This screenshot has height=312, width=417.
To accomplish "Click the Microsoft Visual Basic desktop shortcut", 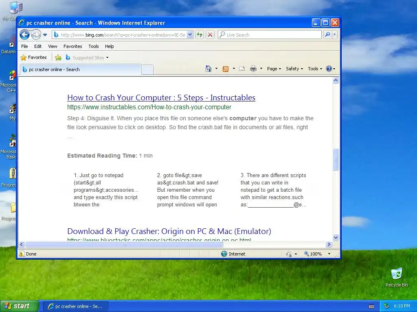I will click(9, 147).
